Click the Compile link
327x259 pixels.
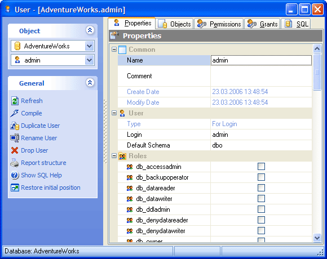pos(32,113)
